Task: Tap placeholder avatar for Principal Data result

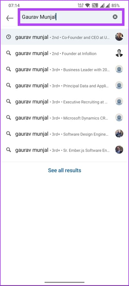Action: [119, 85]
